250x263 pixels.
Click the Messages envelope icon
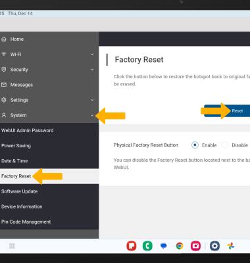(4, 85)
